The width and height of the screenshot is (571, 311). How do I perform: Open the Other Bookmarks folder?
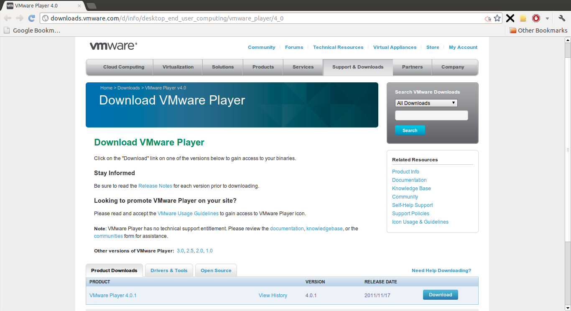pos(538,30)
